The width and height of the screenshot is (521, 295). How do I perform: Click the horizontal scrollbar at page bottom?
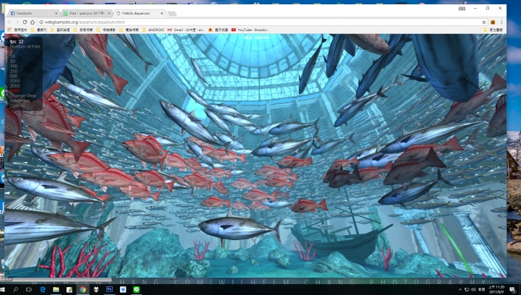[x=62, y=279]
